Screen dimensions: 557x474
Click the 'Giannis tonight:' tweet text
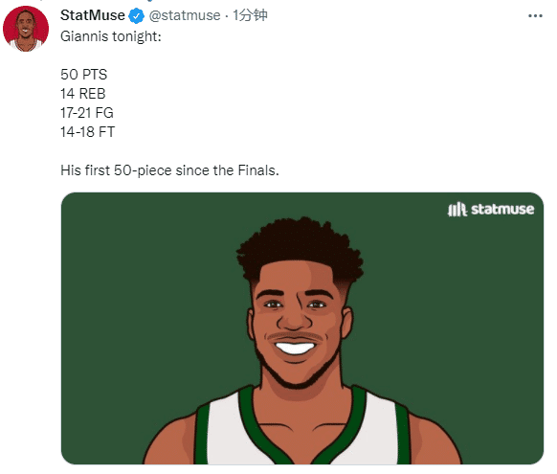pyautogui.click(x=111, y=36)
